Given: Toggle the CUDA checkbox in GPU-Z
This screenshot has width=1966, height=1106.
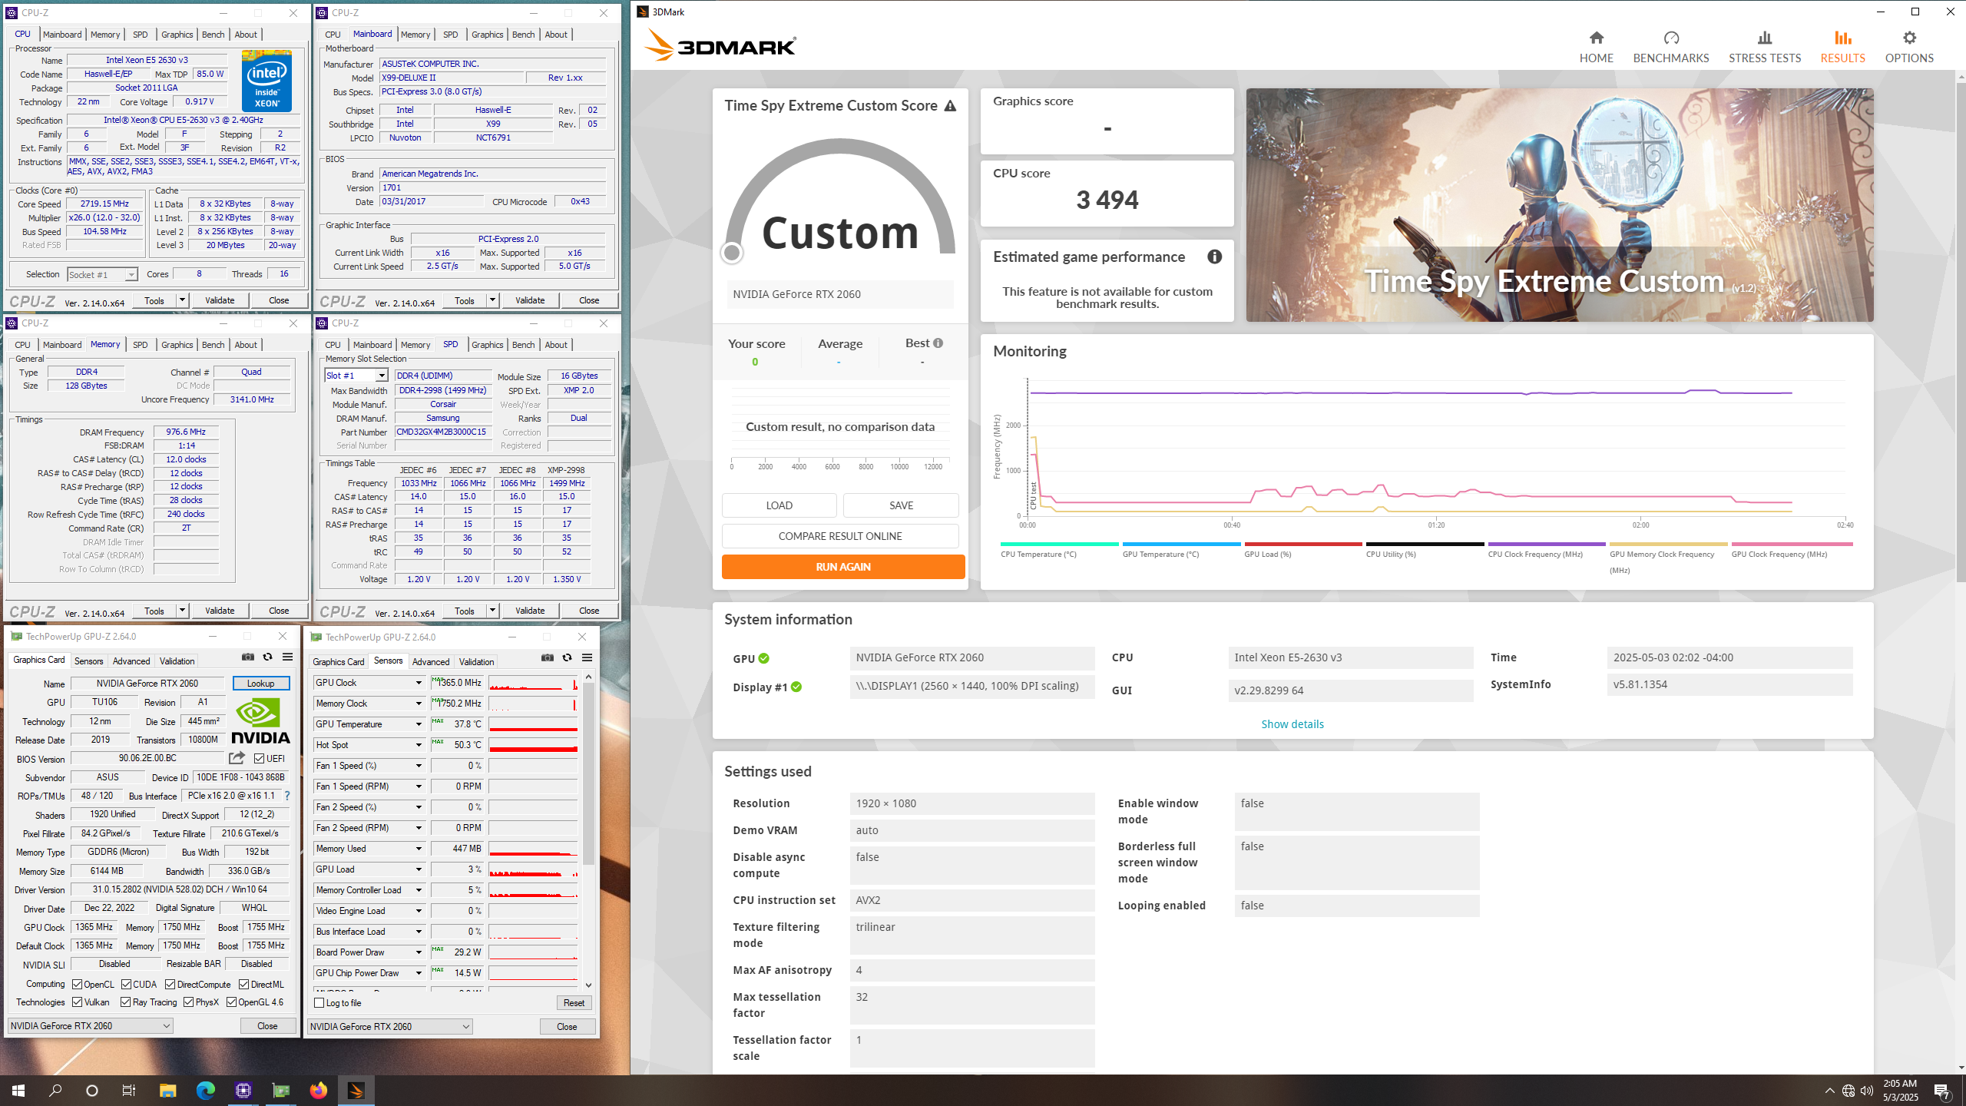Looking at the screenshot, I should click(x=126, y=985).
